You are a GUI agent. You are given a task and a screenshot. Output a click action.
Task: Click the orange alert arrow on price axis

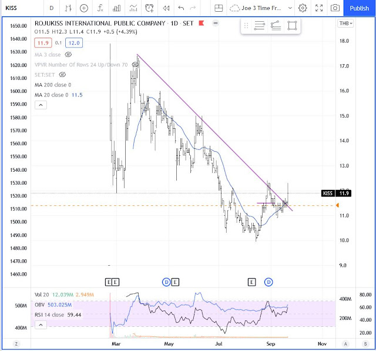click(x=337, y=205)
